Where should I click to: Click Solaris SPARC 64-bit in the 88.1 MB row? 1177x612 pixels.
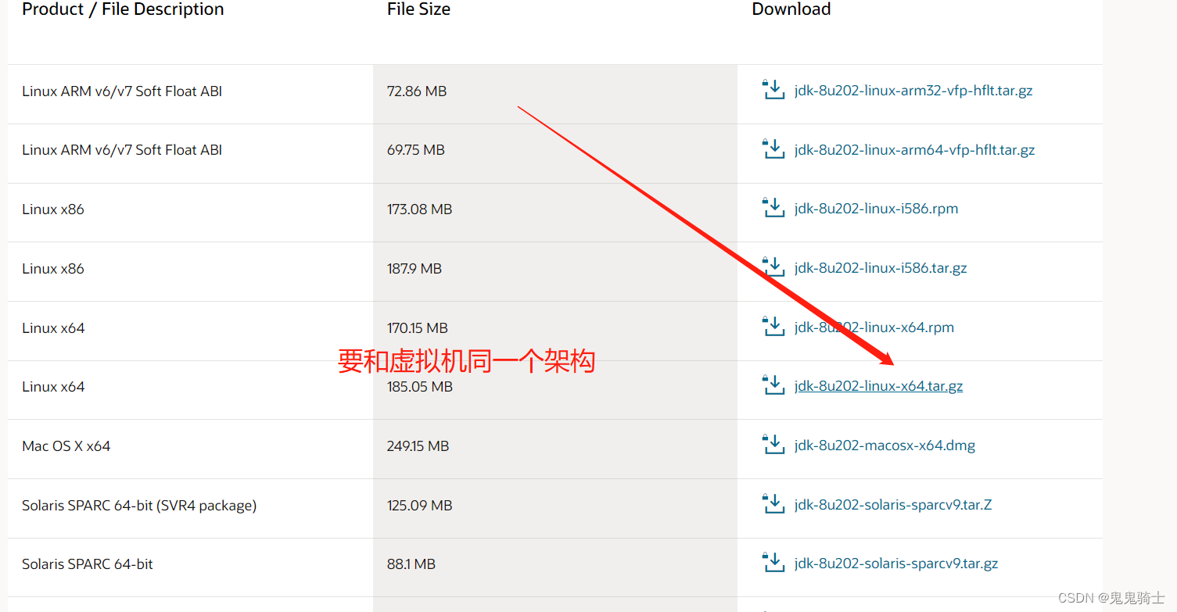88,564
